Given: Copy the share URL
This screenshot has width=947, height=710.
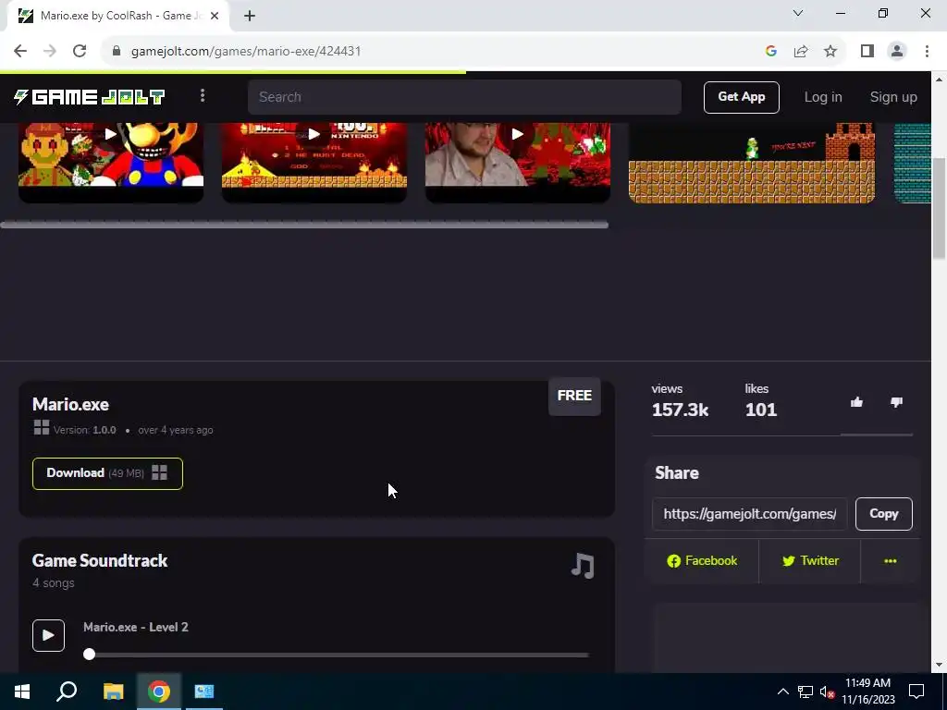Looking at the screenshot, I should (x=883, y=514).
